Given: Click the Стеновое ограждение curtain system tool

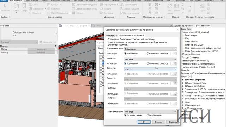Looking at the screenshot, I should [85, 5].
